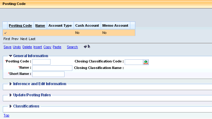Click the Save link
The width and height of the screenshot is (212, 119).
coord(7,47)
